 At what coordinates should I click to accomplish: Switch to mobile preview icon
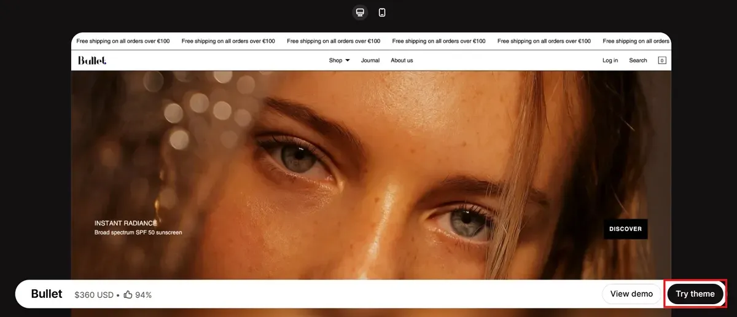point(382,12)
